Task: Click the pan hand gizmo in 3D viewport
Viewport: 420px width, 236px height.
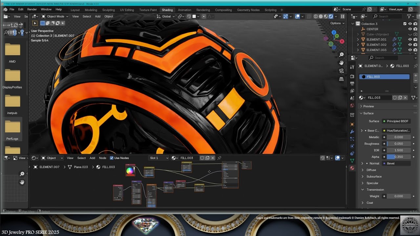Action: click(341, 63)
